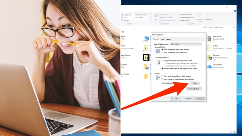Click the Clear button
242x136 pixels.
click(195, 83)
